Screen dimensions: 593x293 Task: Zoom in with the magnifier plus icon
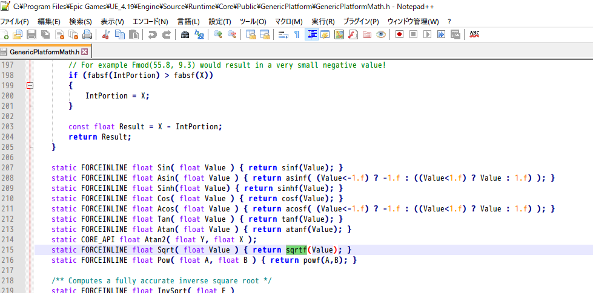coord(217,34)
